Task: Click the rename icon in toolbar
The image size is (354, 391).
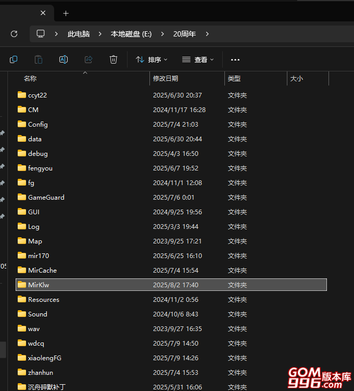Action: 64,59
